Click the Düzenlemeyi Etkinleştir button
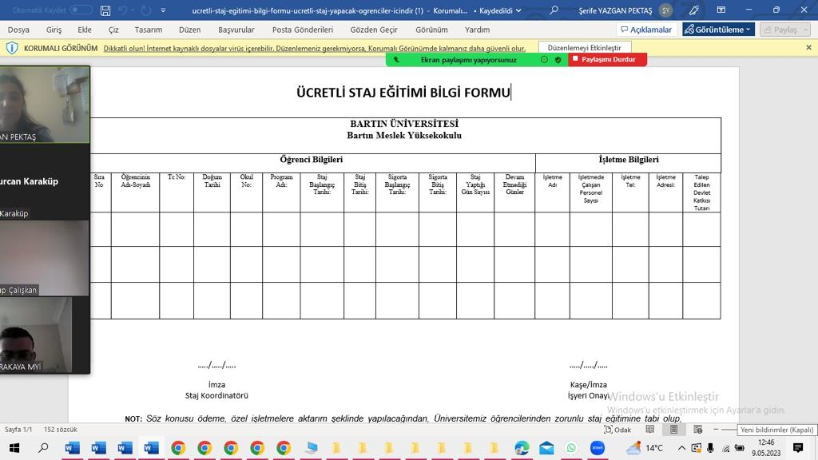 (x=584, y=47)
